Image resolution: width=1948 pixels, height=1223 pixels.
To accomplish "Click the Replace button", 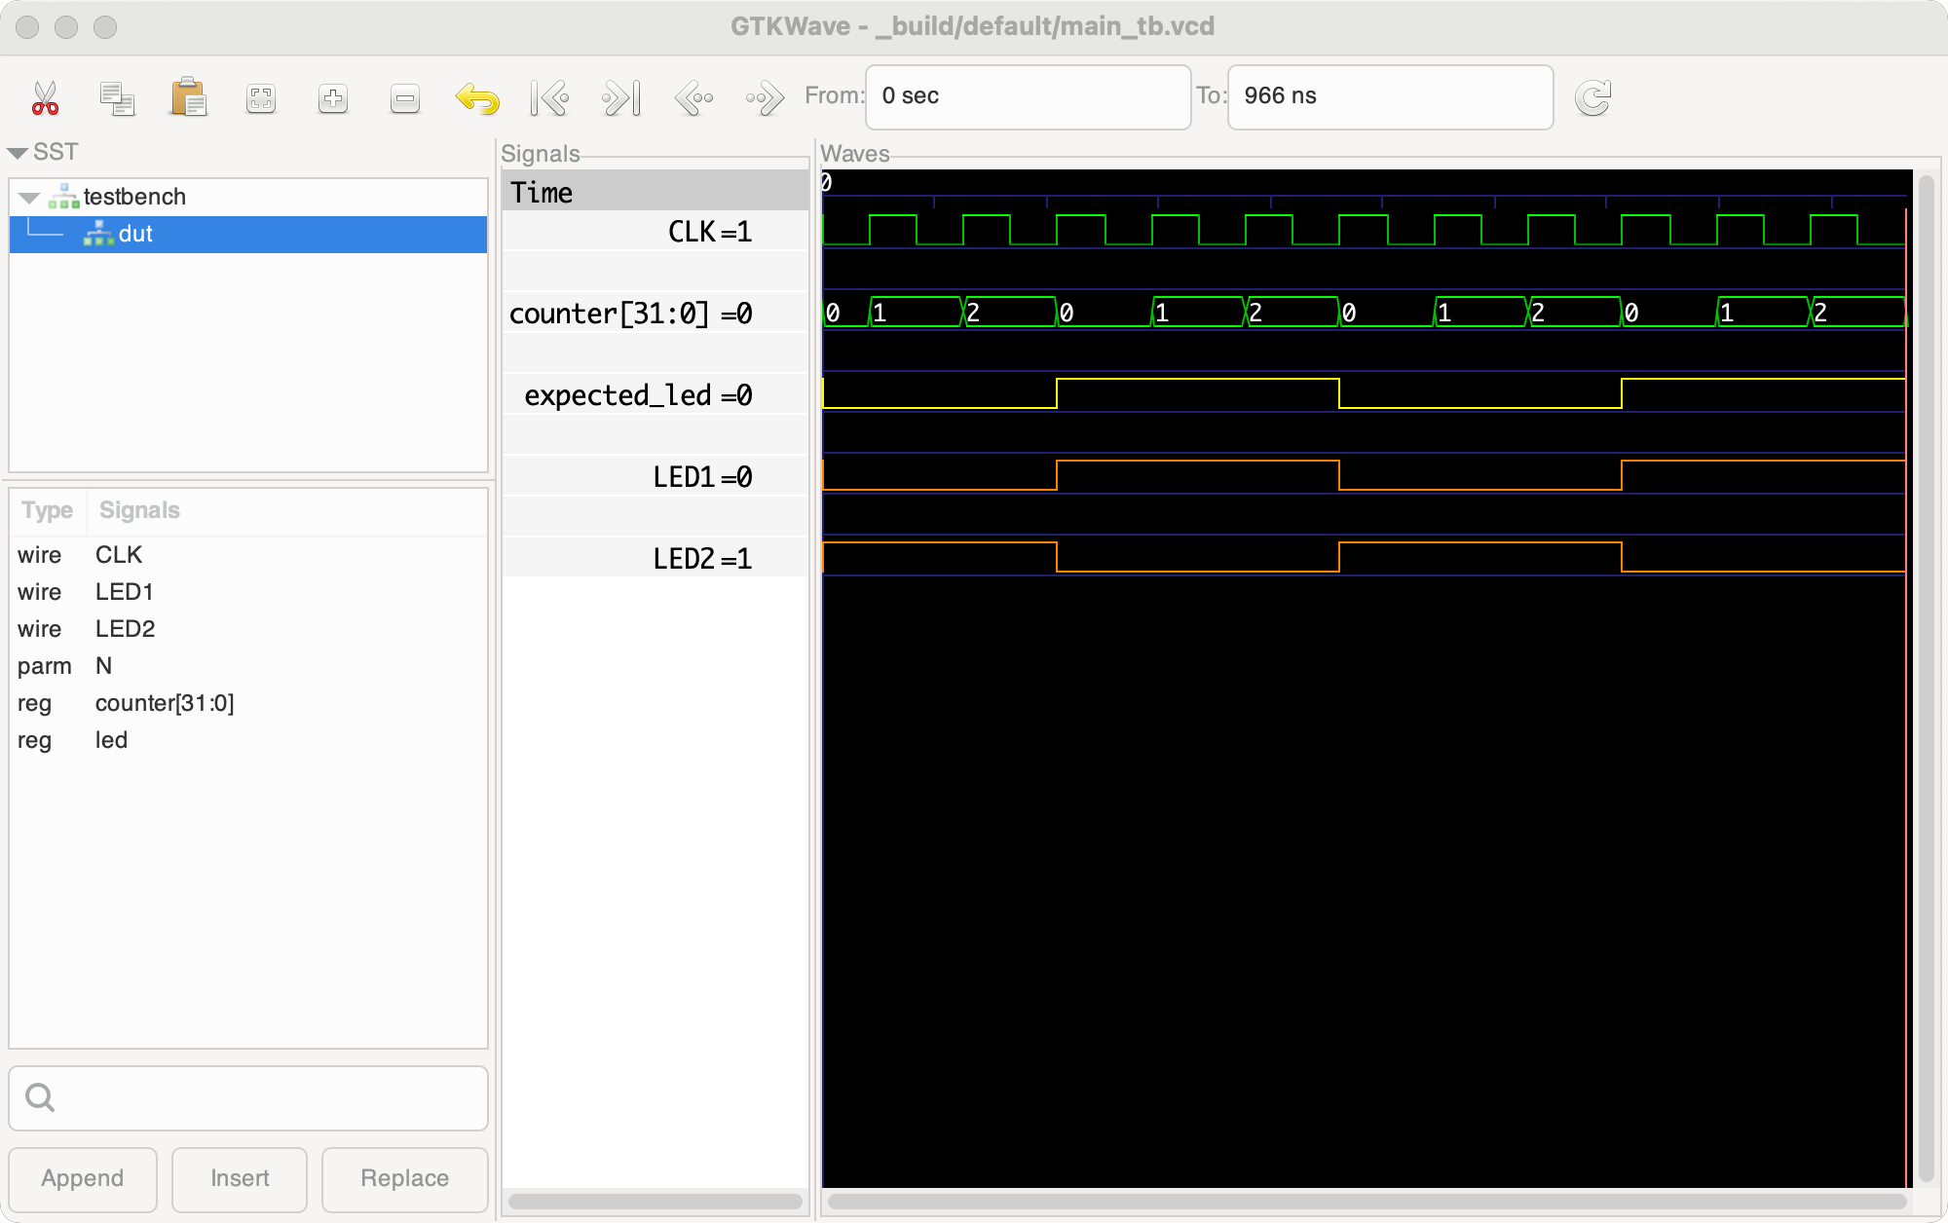I will pyautogui.click(x=404, y=1179).
